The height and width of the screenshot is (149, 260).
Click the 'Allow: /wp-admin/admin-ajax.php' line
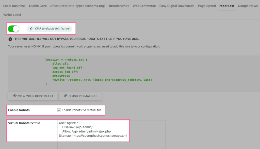coord(87,131)
